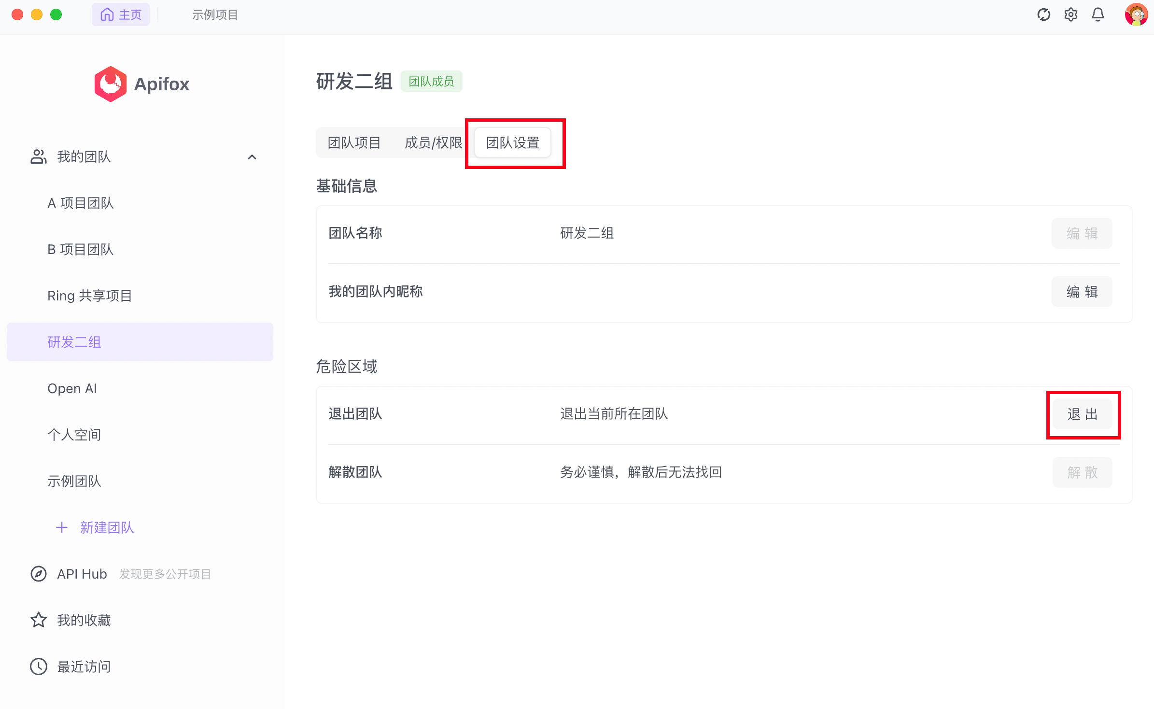
Task: Click the refresh sync icon in top bar
Action: click(1043, 15)
